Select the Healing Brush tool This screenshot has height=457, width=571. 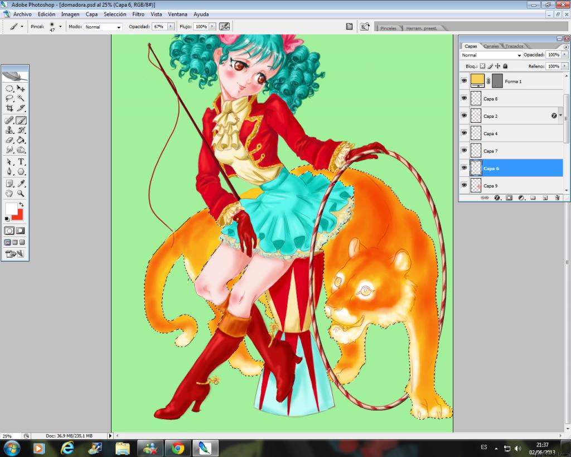(x=9, y=121)
